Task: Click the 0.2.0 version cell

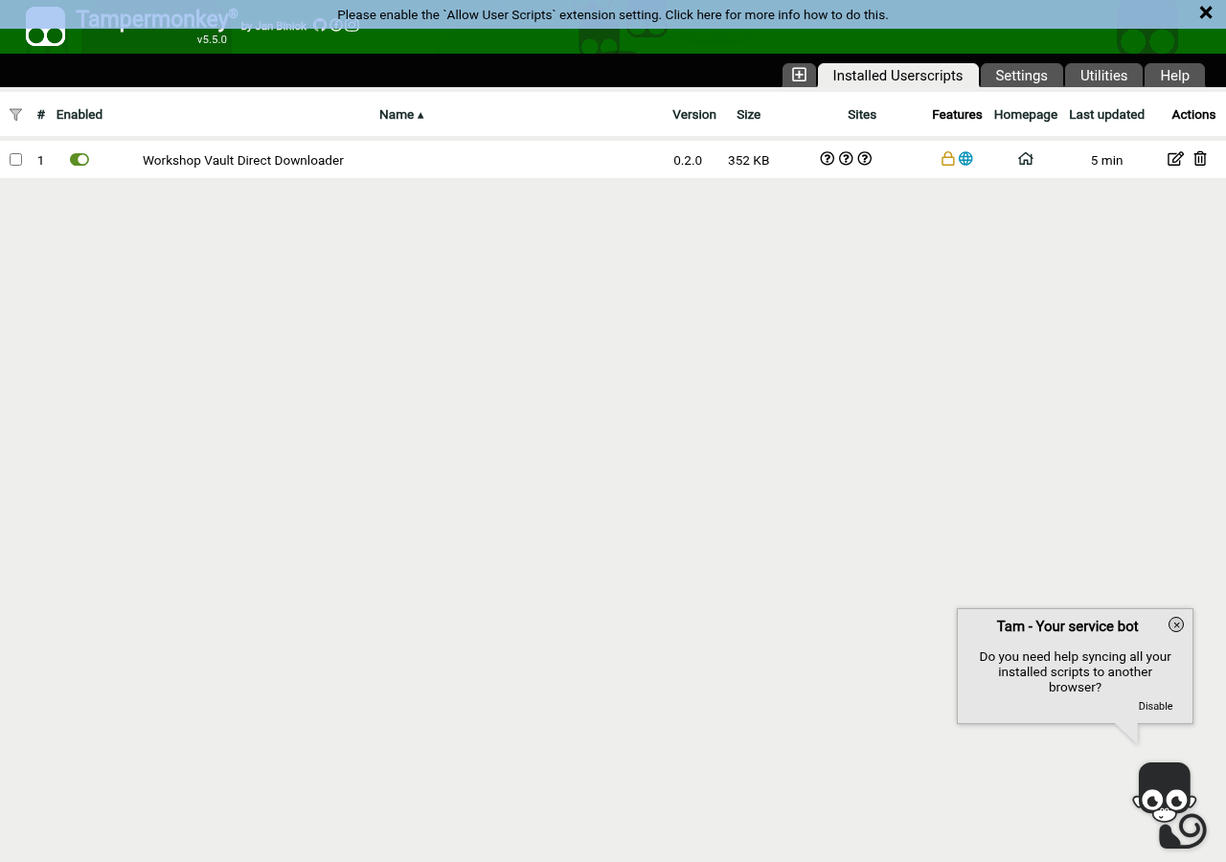Action: pos(688,161)
